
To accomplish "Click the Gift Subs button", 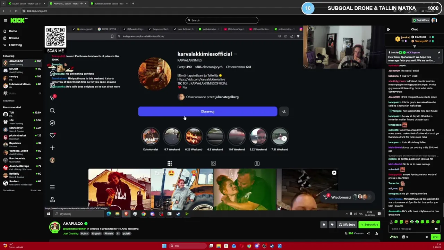I will [347, 225].
